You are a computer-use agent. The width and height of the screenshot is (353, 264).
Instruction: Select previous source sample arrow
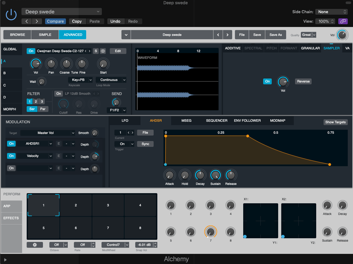pos(85,51)
